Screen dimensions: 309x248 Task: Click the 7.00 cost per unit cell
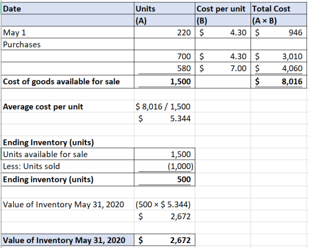tap(223, 68)
